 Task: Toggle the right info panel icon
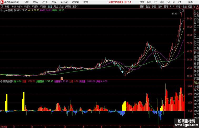coord(183,11)
